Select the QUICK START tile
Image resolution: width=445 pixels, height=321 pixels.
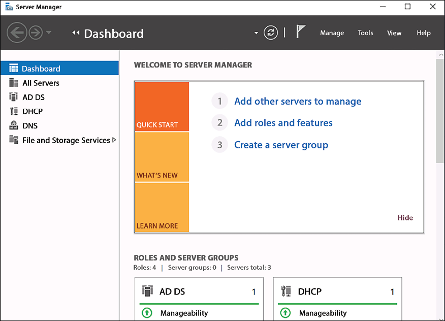pyautogui.click(x=162, y=107)
